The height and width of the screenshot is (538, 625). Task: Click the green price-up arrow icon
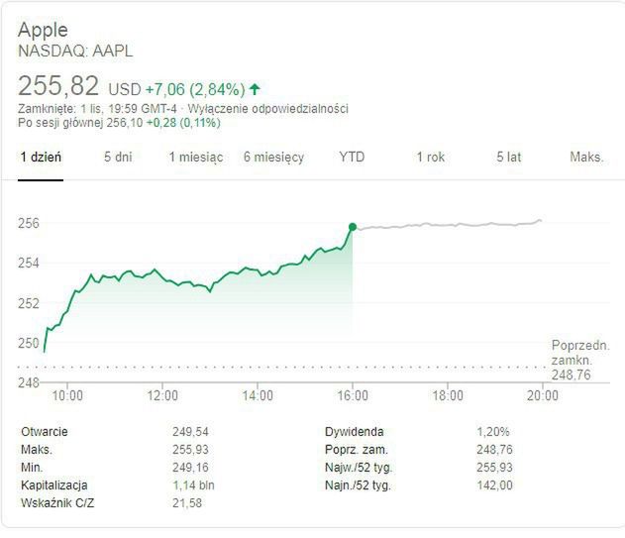256,89
